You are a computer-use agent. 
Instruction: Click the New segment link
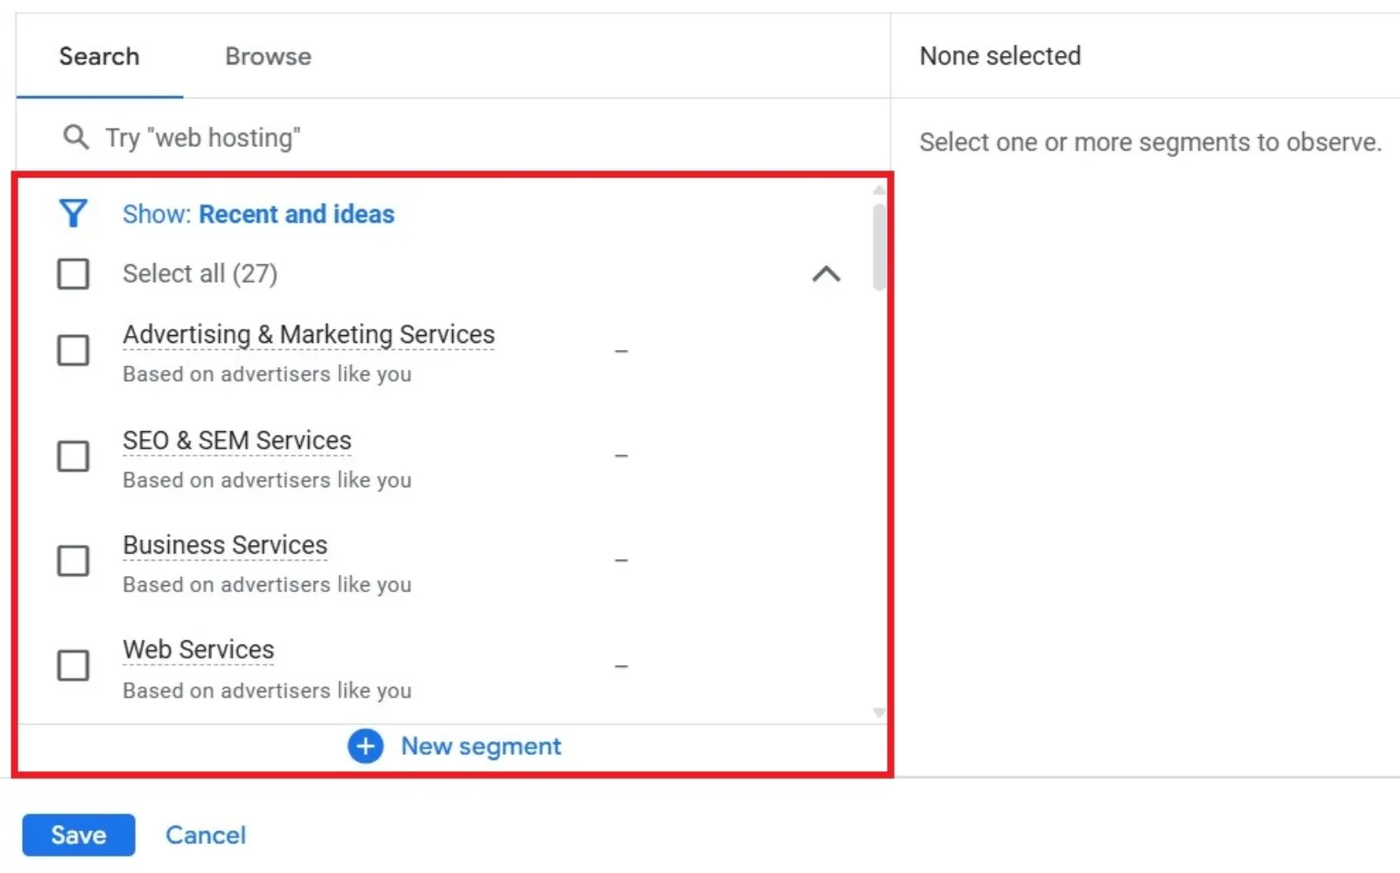tap(481, 746)
